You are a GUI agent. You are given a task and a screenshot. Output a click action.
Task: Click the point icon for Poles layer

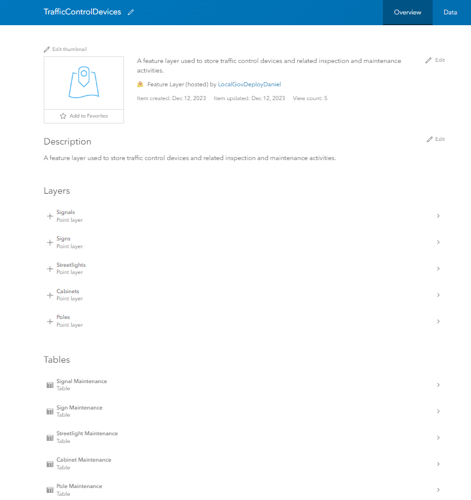click(x=50, y=321)
